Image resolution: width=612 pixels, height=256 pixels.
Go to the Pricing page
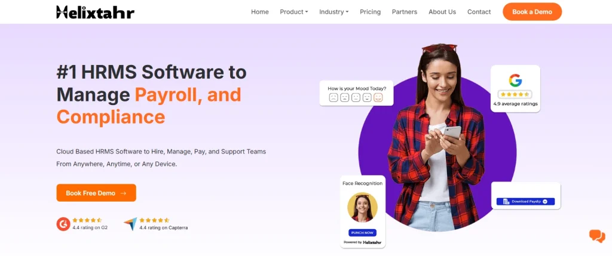pos(370,12)
